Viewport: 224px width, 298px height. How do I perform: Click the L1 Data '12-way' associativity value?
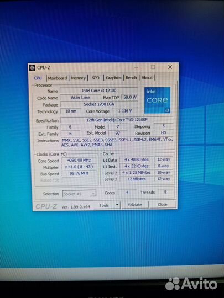click(x=163, y=159)
